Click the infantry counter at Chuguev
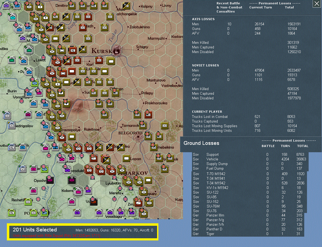 coord(144,191)
